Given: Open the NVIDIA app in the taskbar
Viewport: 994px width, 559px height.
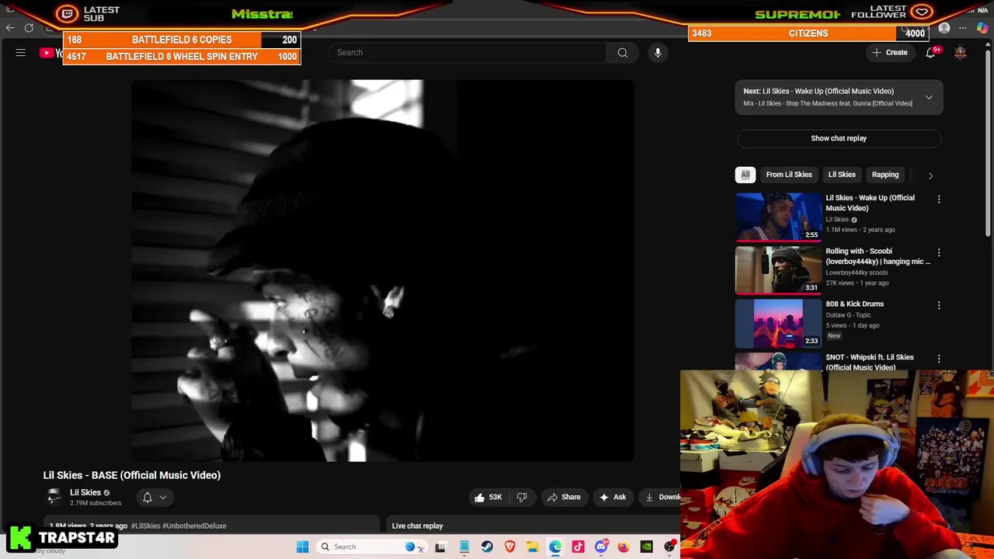Looking at the screenshot, I should 646,547.
